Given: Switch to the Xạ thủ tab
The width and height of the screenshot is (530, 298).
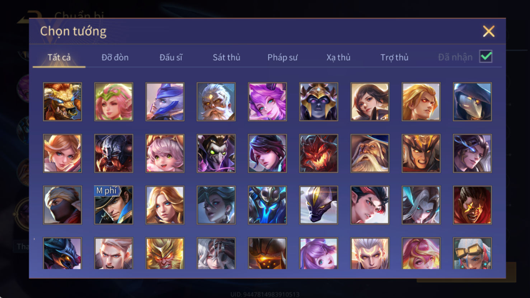Looking at the screenshot, I should (x=338, y=57).
